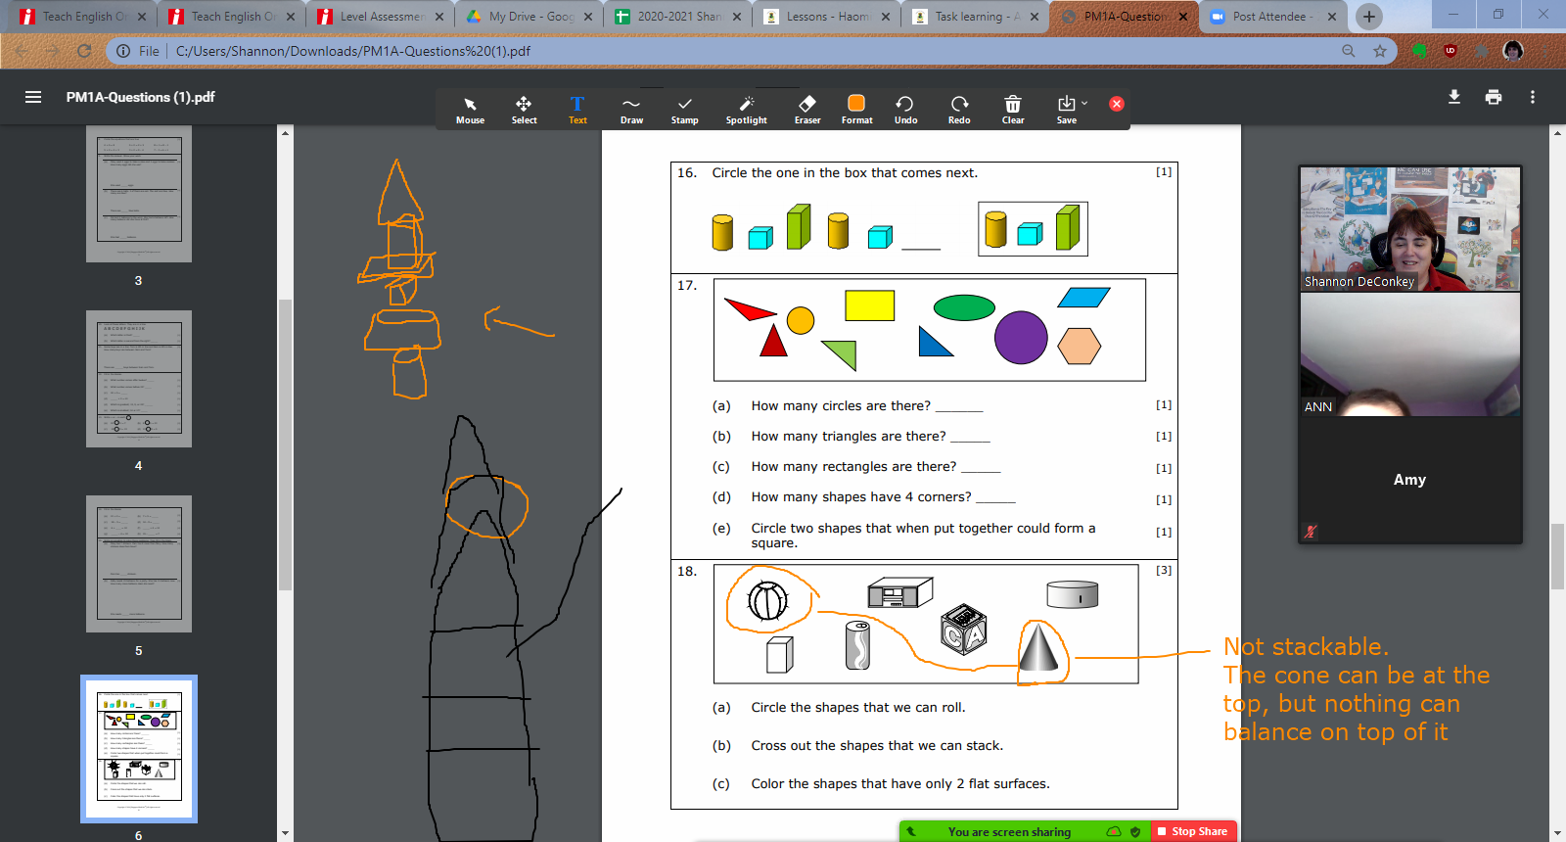Choose the Select tool in annotation bar
Viewport: 1566px width, 842px height.
point(524,110)
